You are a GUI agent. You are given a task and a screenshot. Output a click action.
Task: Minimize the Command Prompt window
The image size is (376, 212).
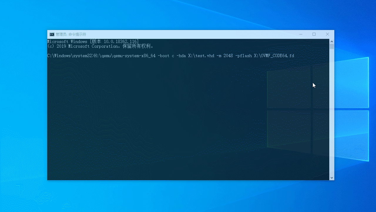click(x=301, y=34)
